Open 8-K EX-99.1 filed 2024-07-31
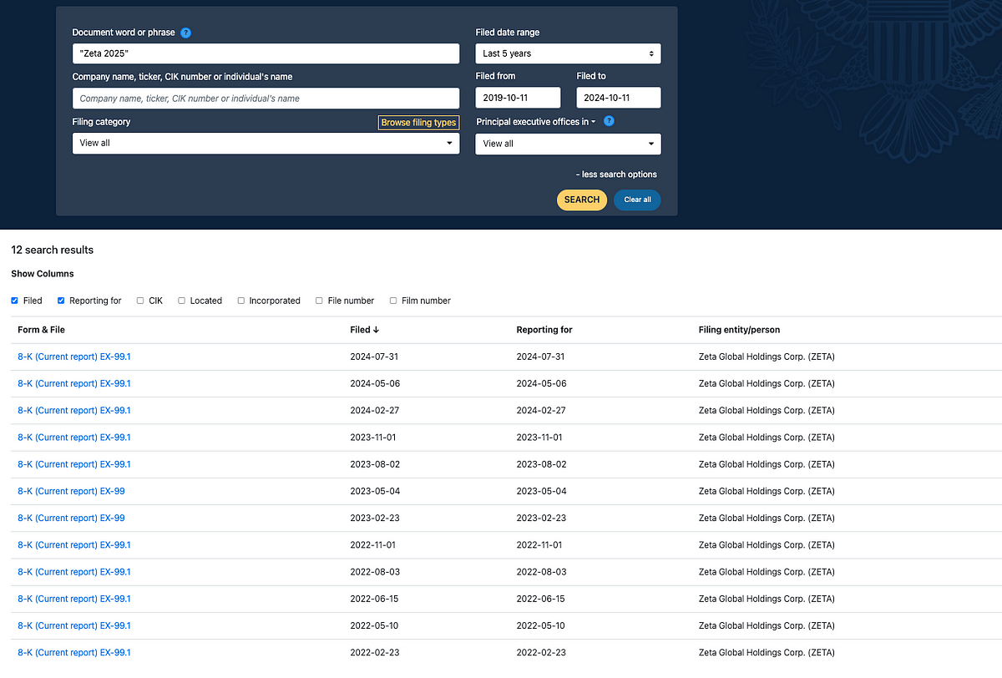This screenshot has height=678, width=1002. point(74,357)
